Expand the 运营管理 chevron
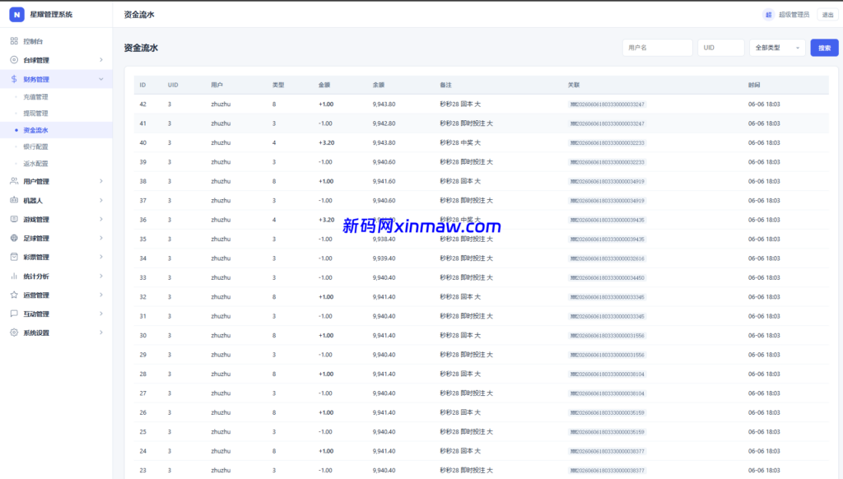 101,295
